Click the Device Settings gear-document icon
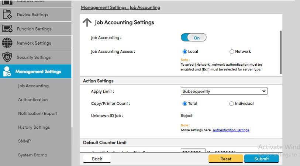 point(7,14)
